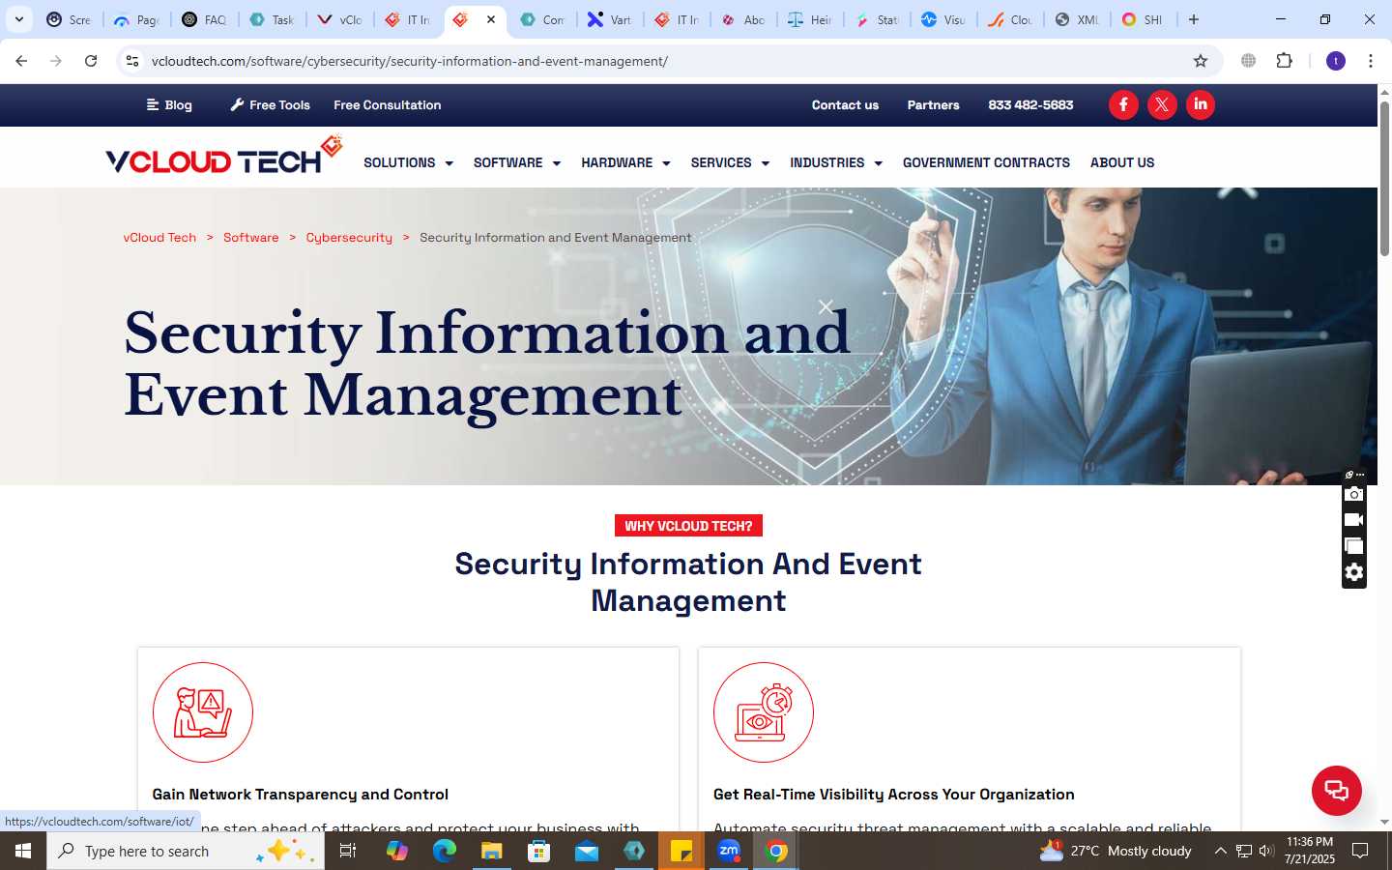Click the Software breadcrumb link
The height and width of the screenshot is (870, 1392).
[x=250, y=237]
